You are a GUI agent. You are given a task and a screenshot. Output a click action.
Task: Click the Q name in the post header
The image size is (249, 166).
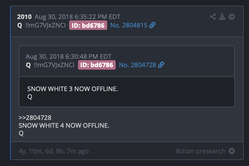point(20,25)
